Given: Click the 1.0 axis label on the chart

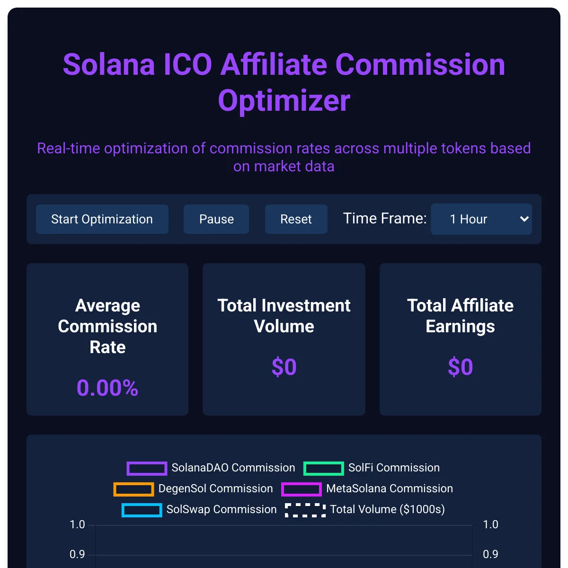Looking at the screenshot, I should coord(77,524).
